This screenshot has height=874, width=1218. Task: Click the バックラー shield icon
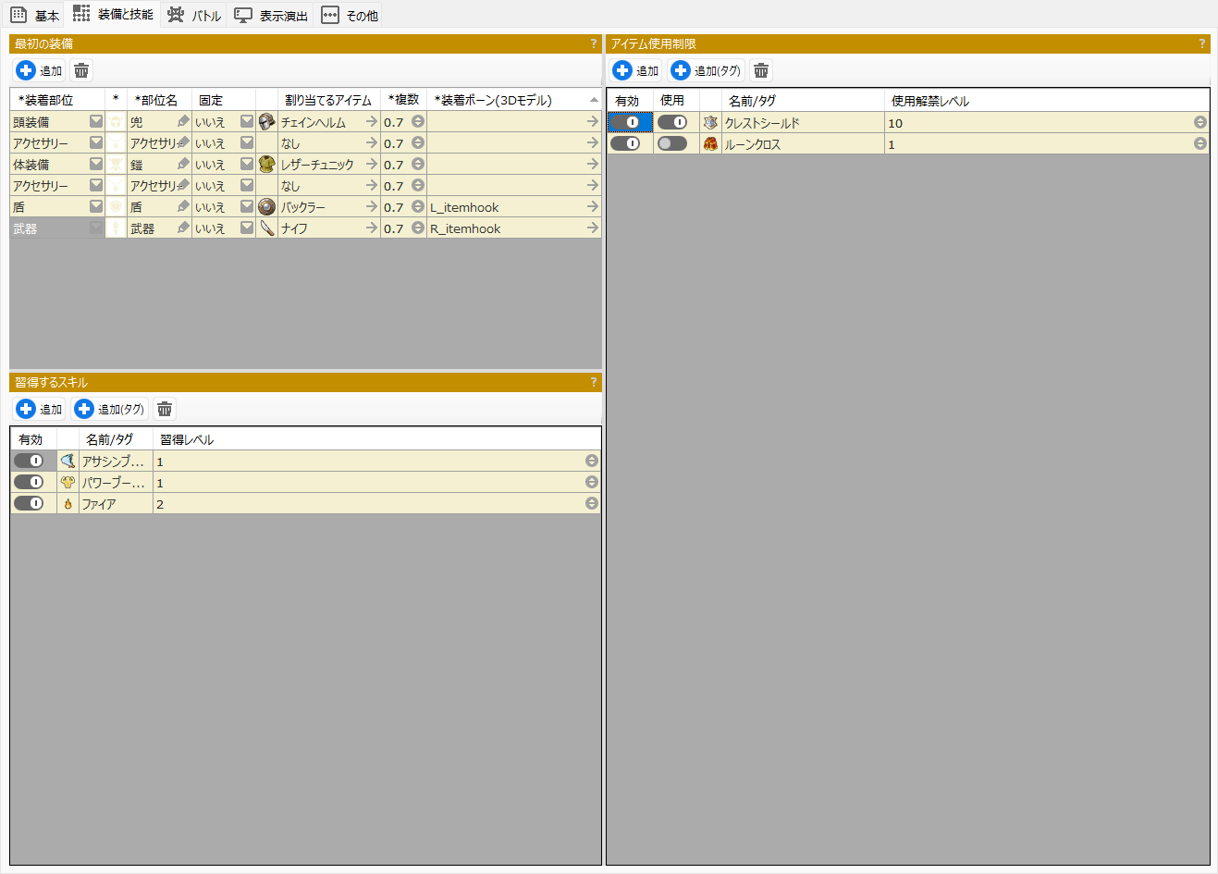point(266,207)
